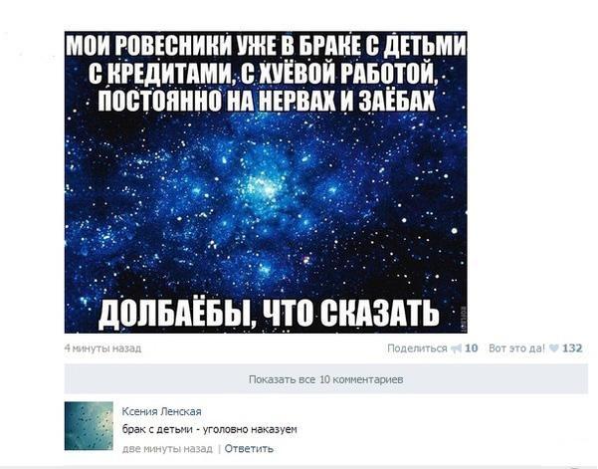This screenshot has width=598, height=469.
Task: Click the megaphone share icon
Action: 456,349
